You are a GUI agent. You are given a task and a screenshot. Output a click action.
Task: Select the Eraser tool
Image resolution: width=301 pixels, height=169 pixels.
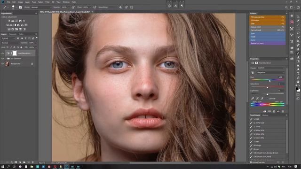298,57
